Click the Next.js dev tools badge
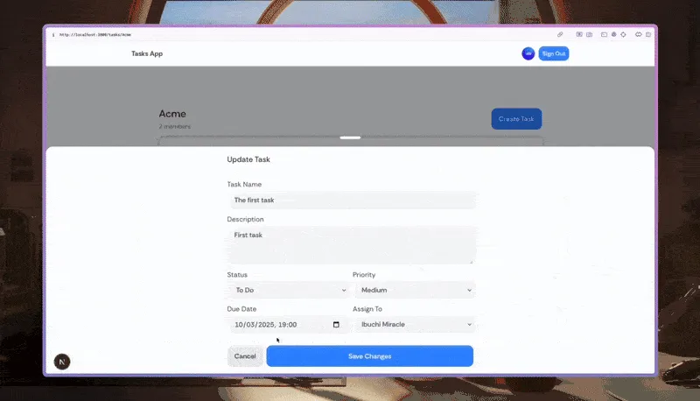700x401 pixels. (62, 362)
